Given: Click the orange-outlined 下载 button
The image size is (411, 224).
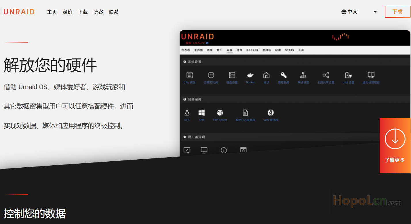Looking at the screenshot, I should click(397, 12).
